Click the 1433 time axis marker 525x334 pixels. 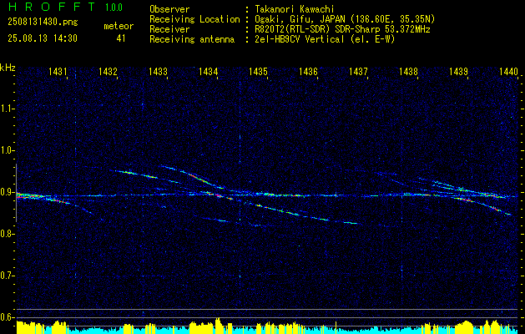tap(158, 71)
